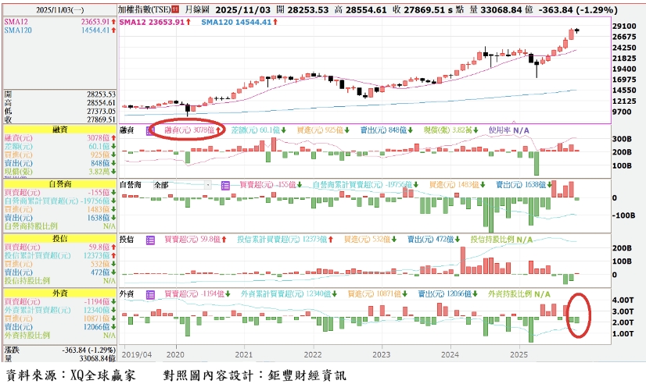This screenshot has height=384, width=646.
Task: Click the latest candlestick near 29100
Action: tap(576, 30)
